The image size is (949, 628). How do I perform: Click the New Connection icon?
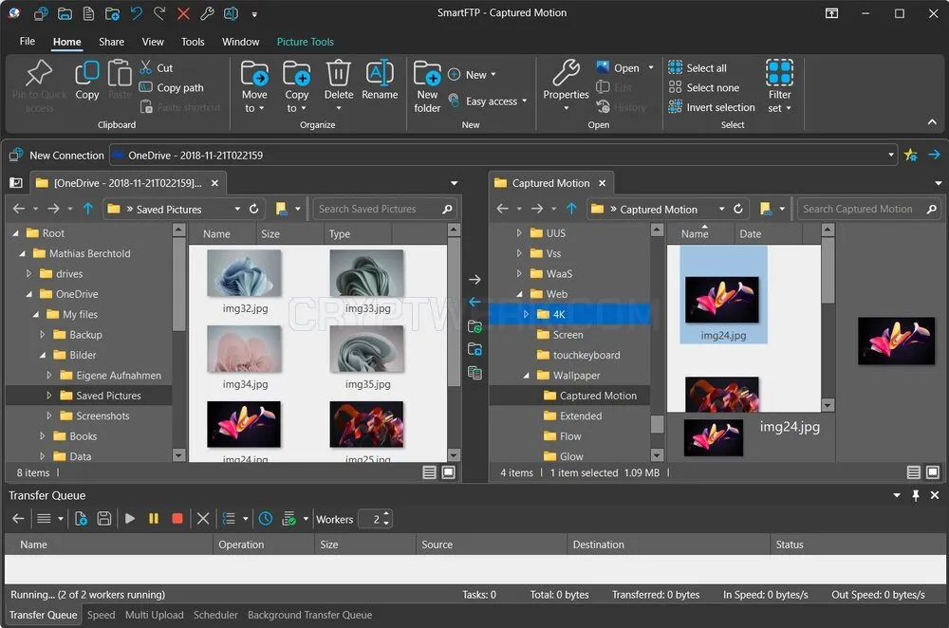[16, 155]
